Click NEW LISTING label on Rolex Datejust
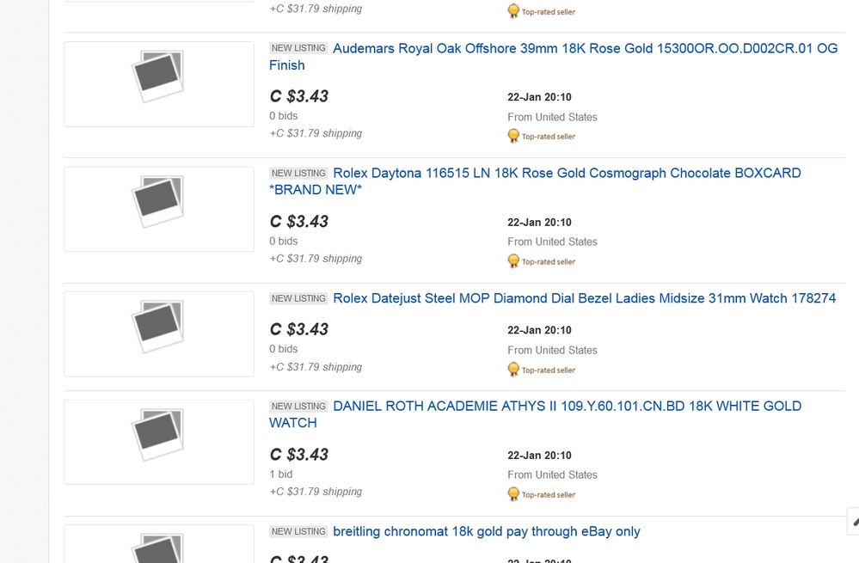Image resolution: width=859 pixels, height=563 pixels. pyautogui.click(x=298, y=298)
